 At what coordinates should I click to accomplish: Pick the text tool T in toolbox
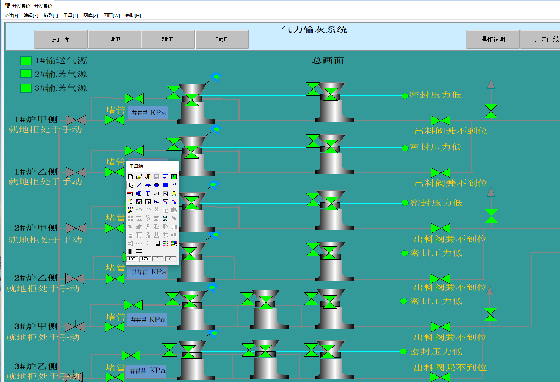click(148, 193)
